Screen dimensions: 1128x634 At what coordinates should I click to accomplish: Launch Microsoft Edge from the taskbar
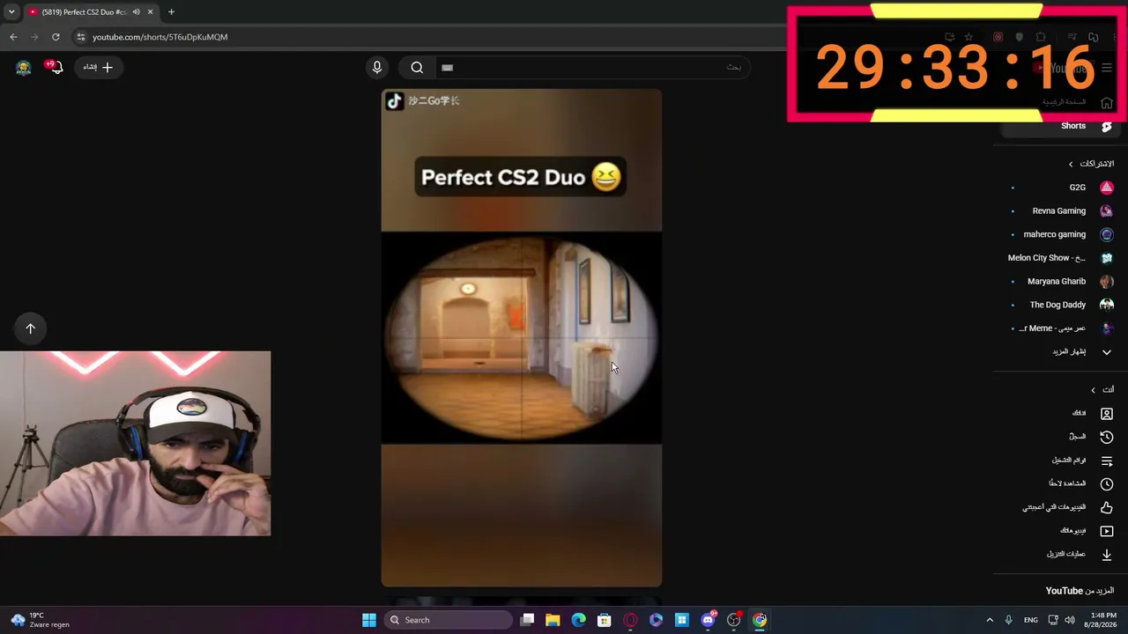pyautogui.click(x=578, y=620)
